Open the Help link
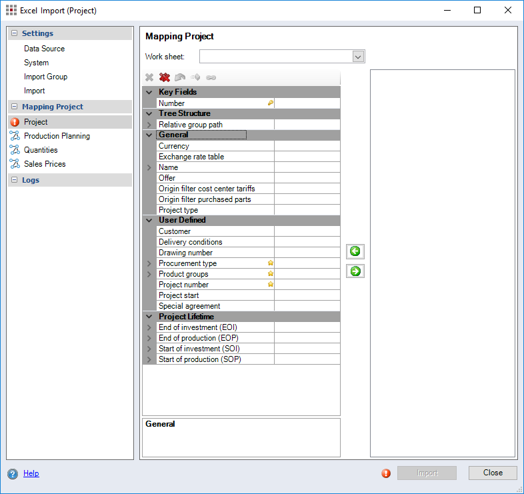 coord(31,473)
